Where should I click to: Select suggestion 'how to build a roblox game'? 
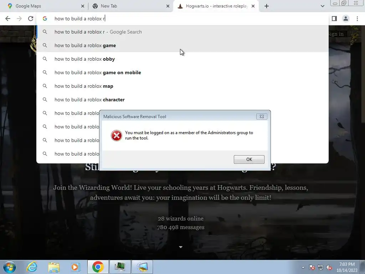[182, 45]
